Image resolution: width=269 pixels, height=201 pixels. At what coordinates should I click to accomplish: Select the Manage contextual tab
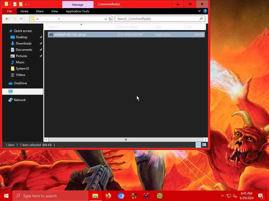78,5
